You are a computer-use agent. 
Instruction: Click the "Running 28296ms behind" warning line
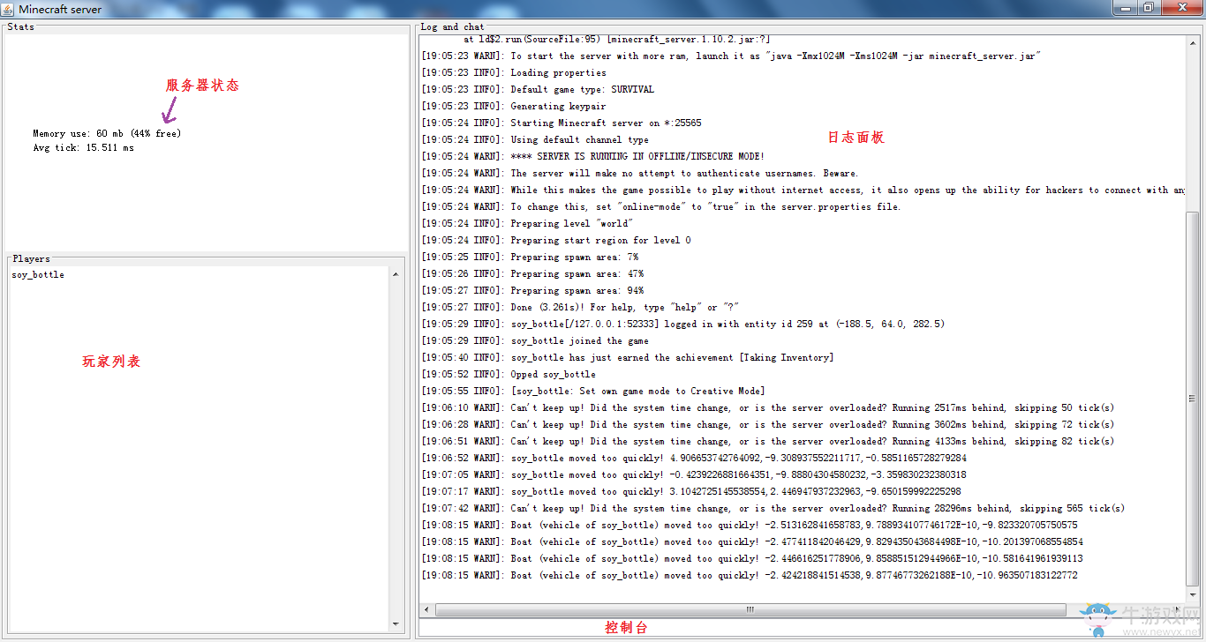[x=773, y=509]
